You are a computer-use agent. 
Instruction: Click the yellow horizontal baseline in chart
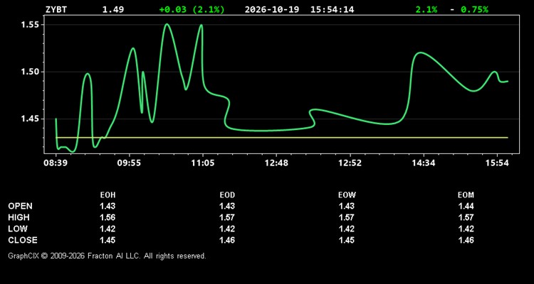coord(282,138)
